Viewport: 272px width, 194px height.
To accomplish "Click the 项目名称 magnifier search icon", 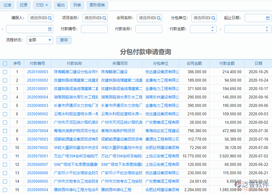I will tap(104, 18).
